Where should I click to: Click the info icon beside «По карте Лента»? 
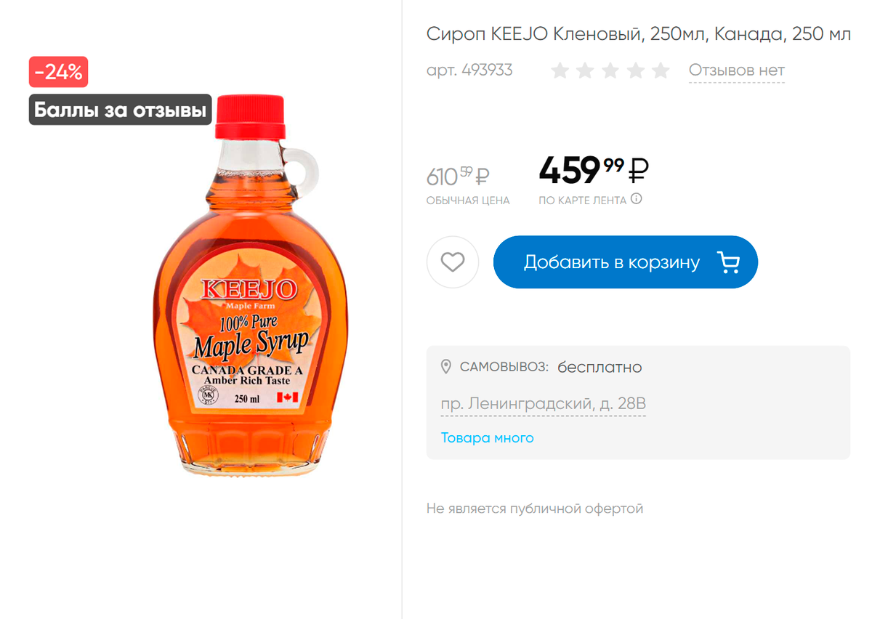[637, 199]
